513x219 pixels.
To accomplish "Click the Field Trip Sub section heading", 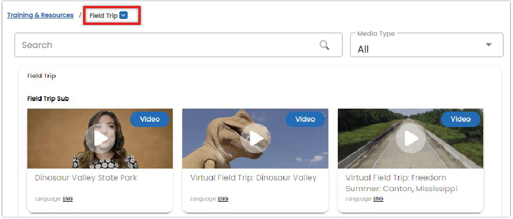I will pyautogui.click(x=48, y=99).
